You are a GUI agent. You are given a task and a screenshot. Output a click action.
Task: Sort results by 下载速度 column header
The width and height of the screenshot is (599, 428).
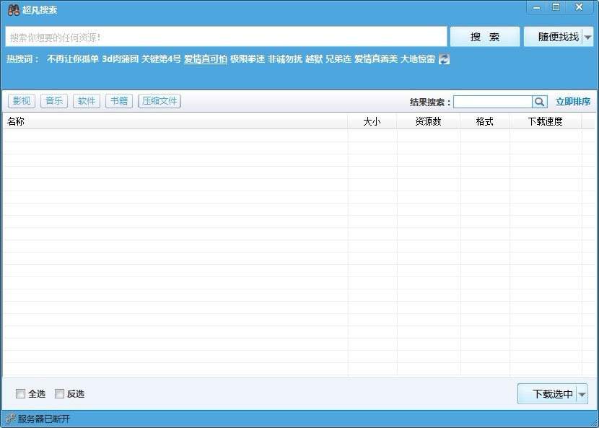click(545, 121)
